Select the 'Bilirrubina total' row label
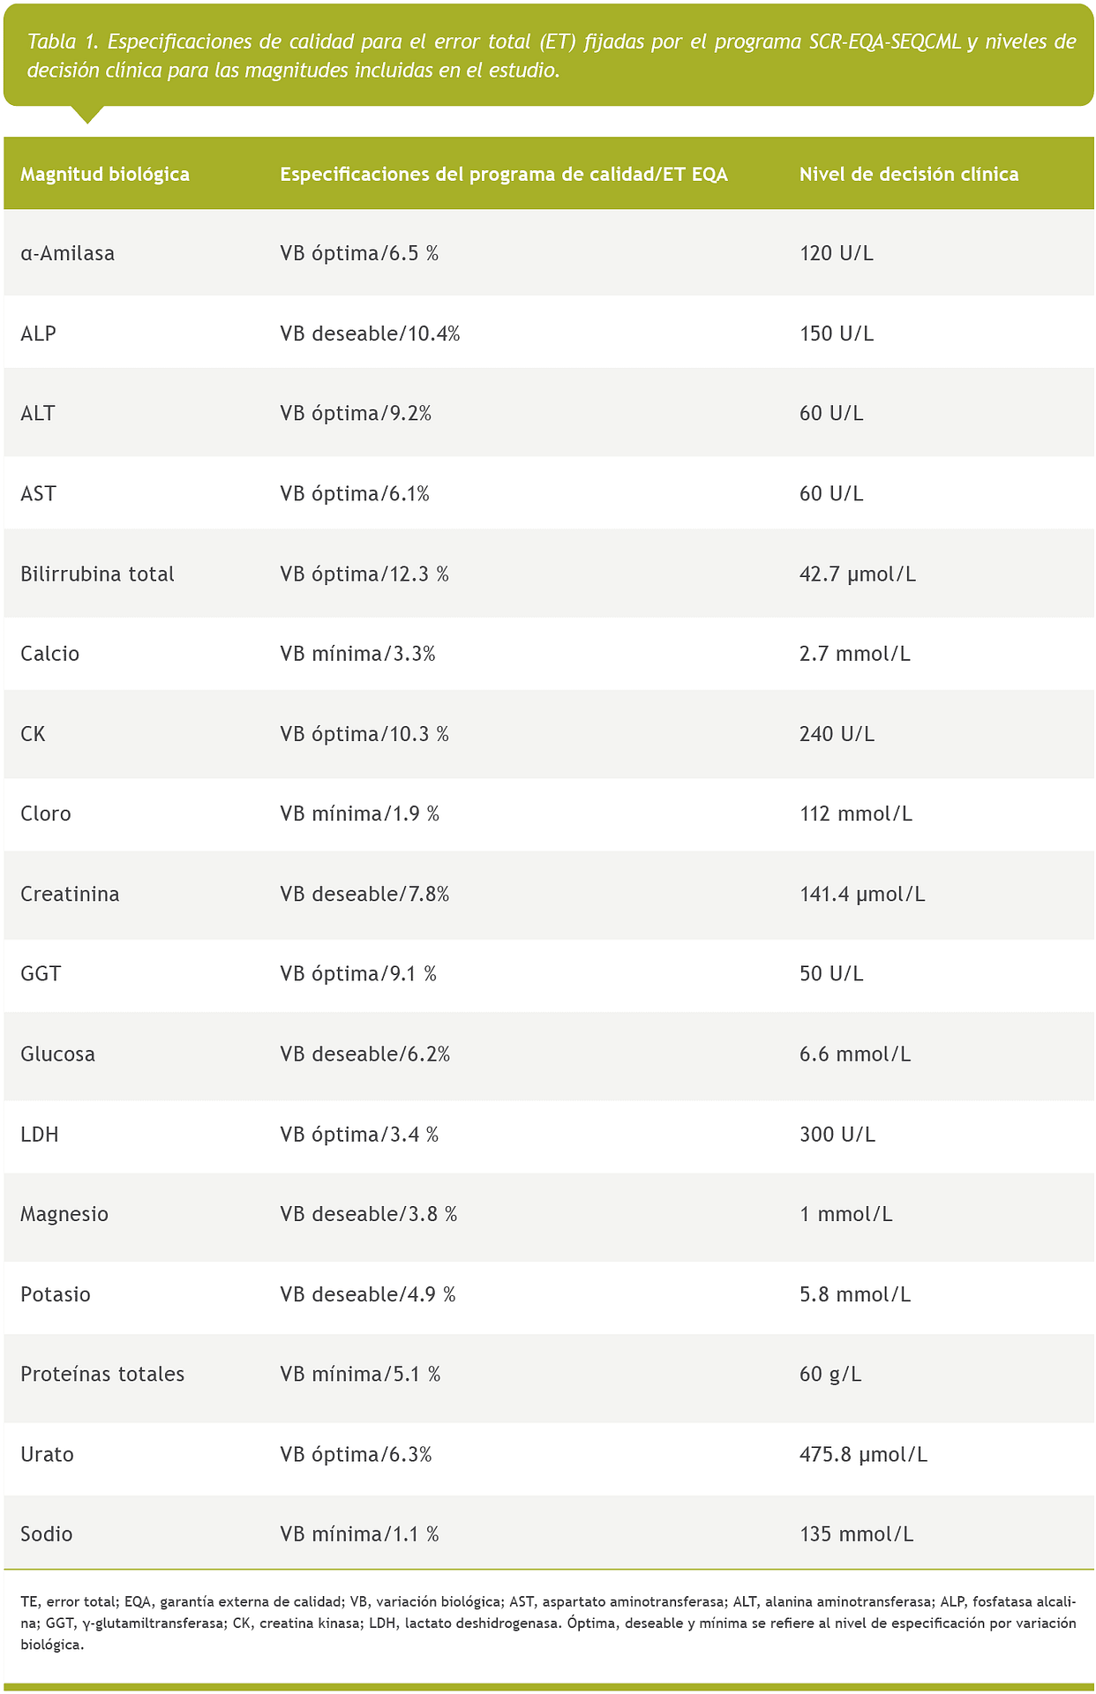Viewport: 1096px width, 1694px height. tap(97, 574)
